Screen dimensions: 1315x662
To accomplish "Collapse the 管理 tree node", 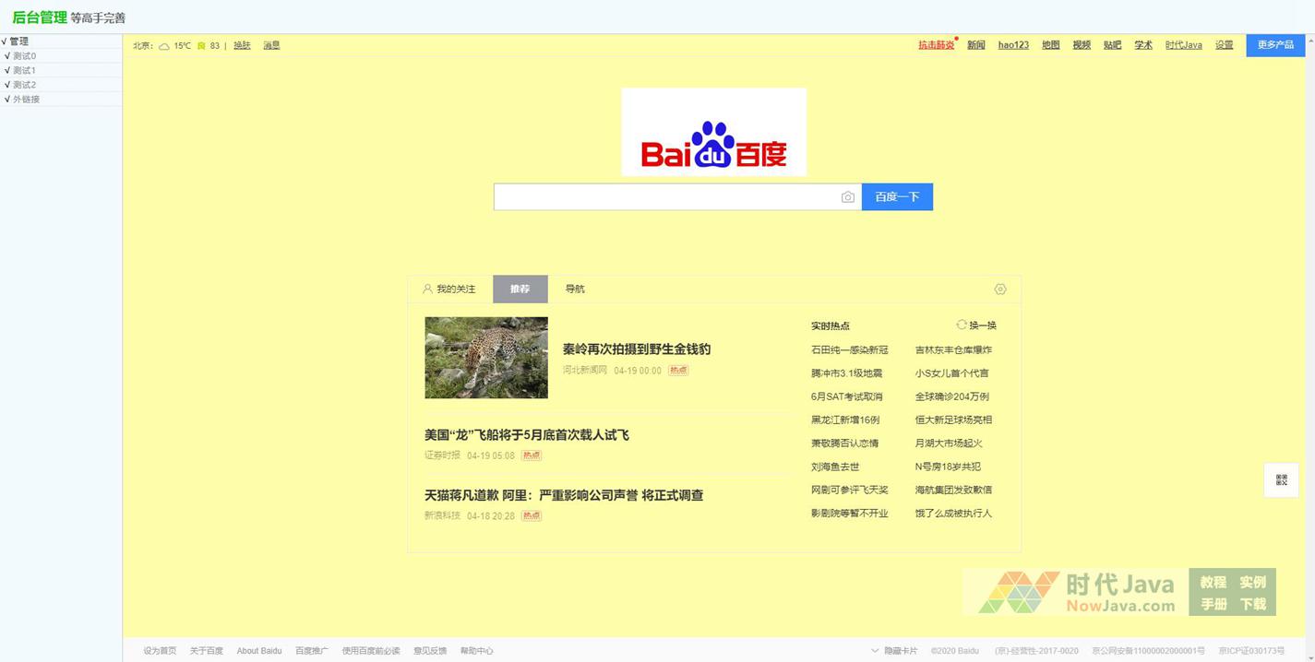I will (x=18, y=41).
